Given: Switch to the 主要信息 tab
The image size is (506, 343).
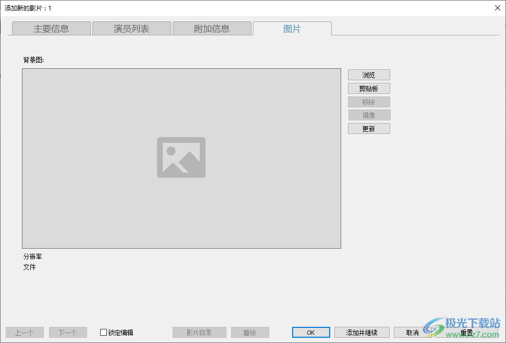Looking at the screenshot, I should [x=51, y=28].
